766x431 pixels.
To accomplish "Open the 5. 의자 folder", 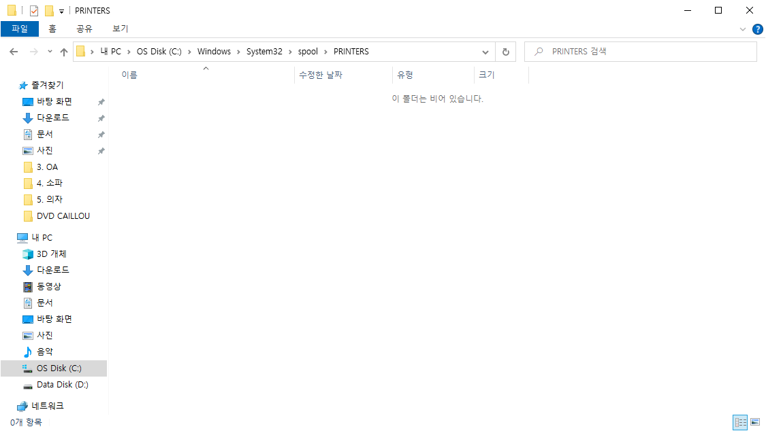I will (49, 199).
